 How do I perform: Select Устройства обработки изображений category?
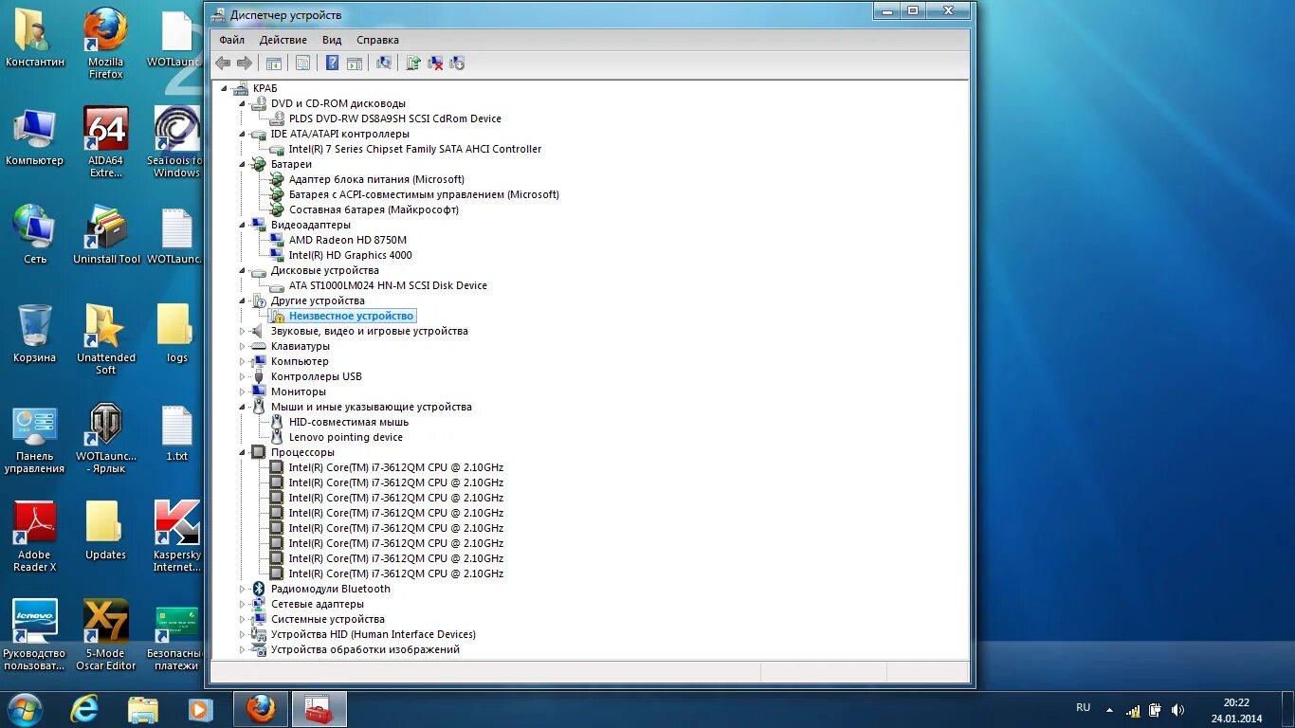coord(365,649)
